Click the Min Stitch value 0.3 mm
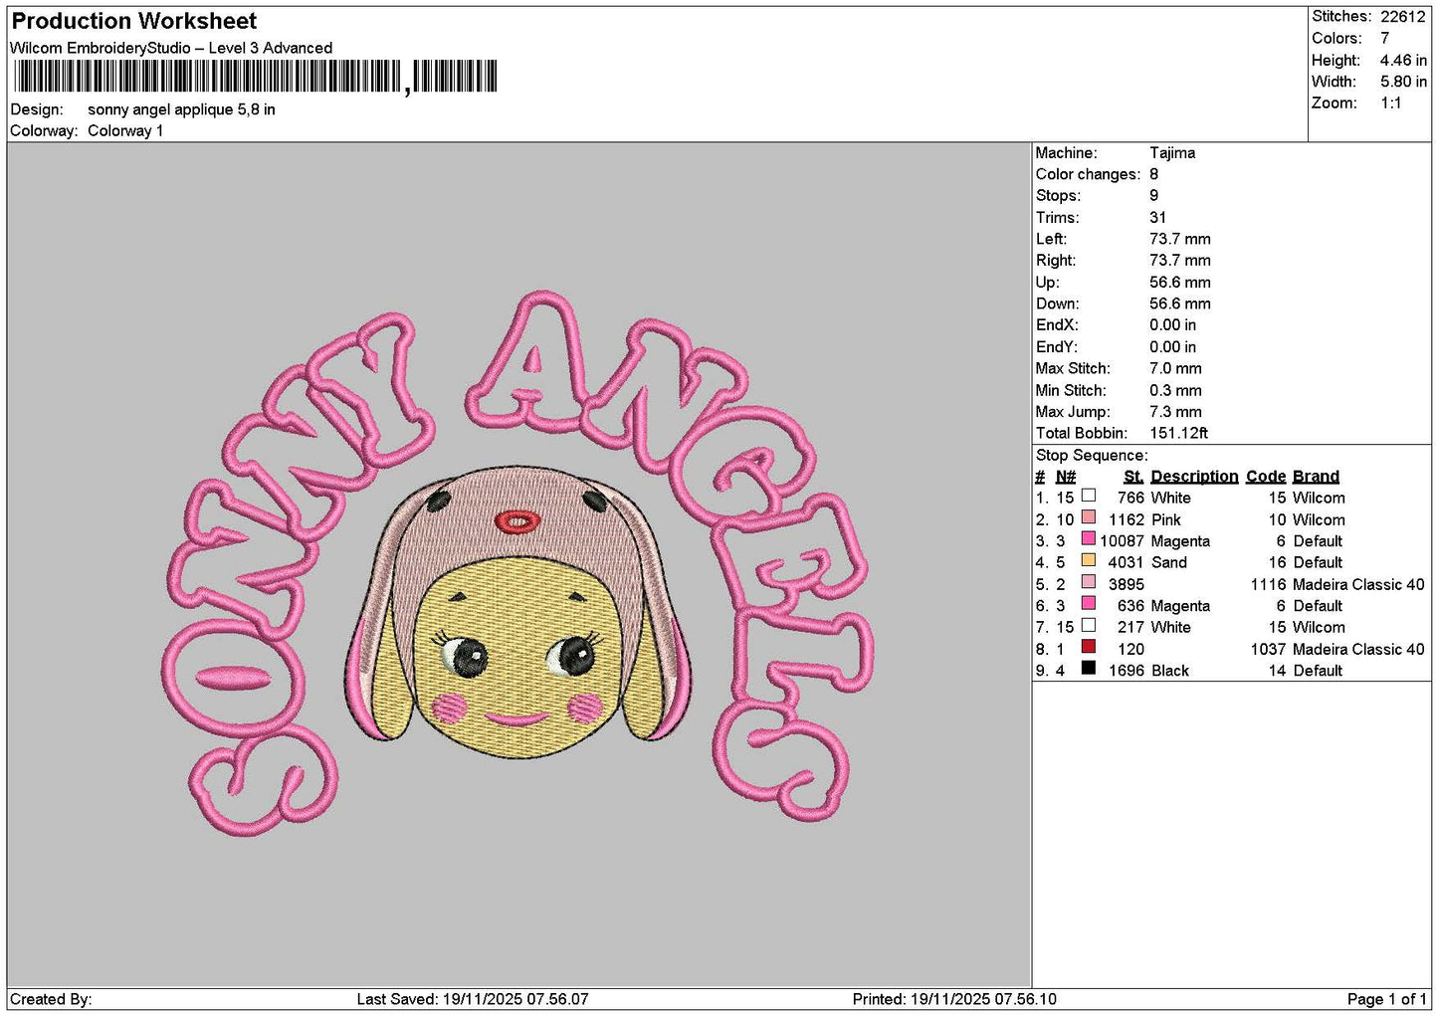The image size is (1438, 1016). [x=1175, y=390]
